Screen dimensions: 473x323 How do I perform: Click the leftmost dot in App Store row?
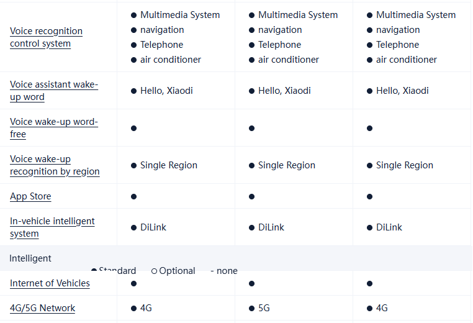coord(133,196)
